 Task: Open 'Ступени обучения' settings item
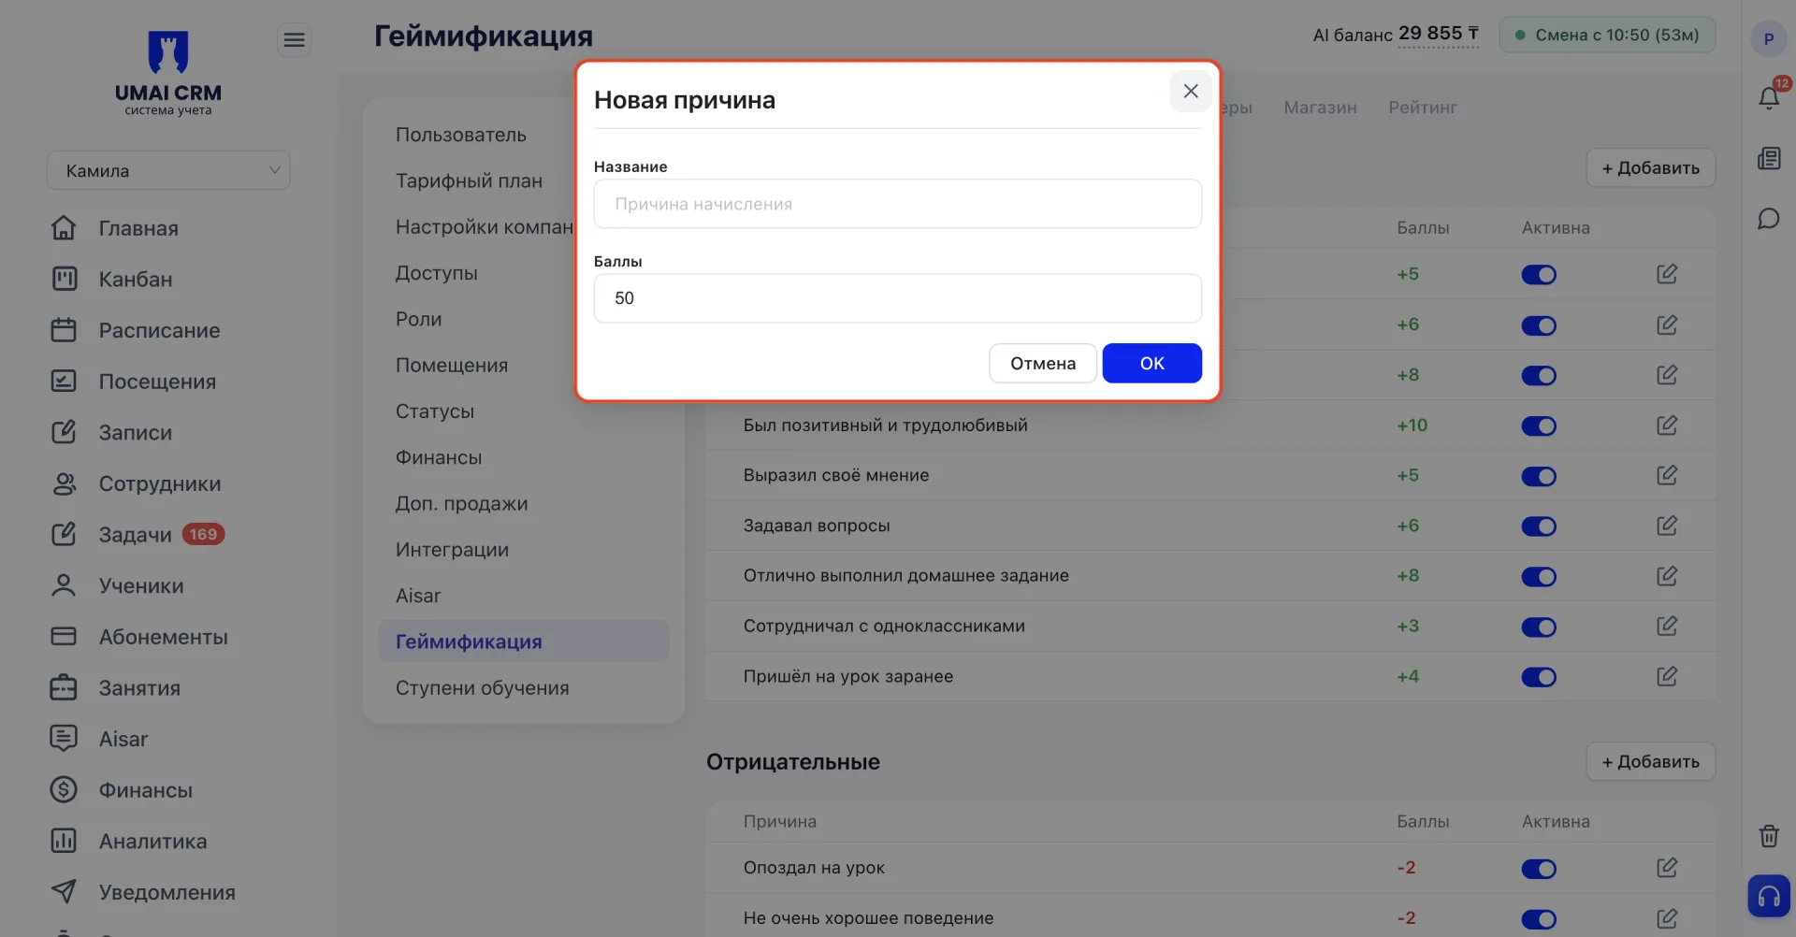[483, 687]
